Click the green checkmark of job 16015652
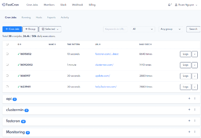 19,54
